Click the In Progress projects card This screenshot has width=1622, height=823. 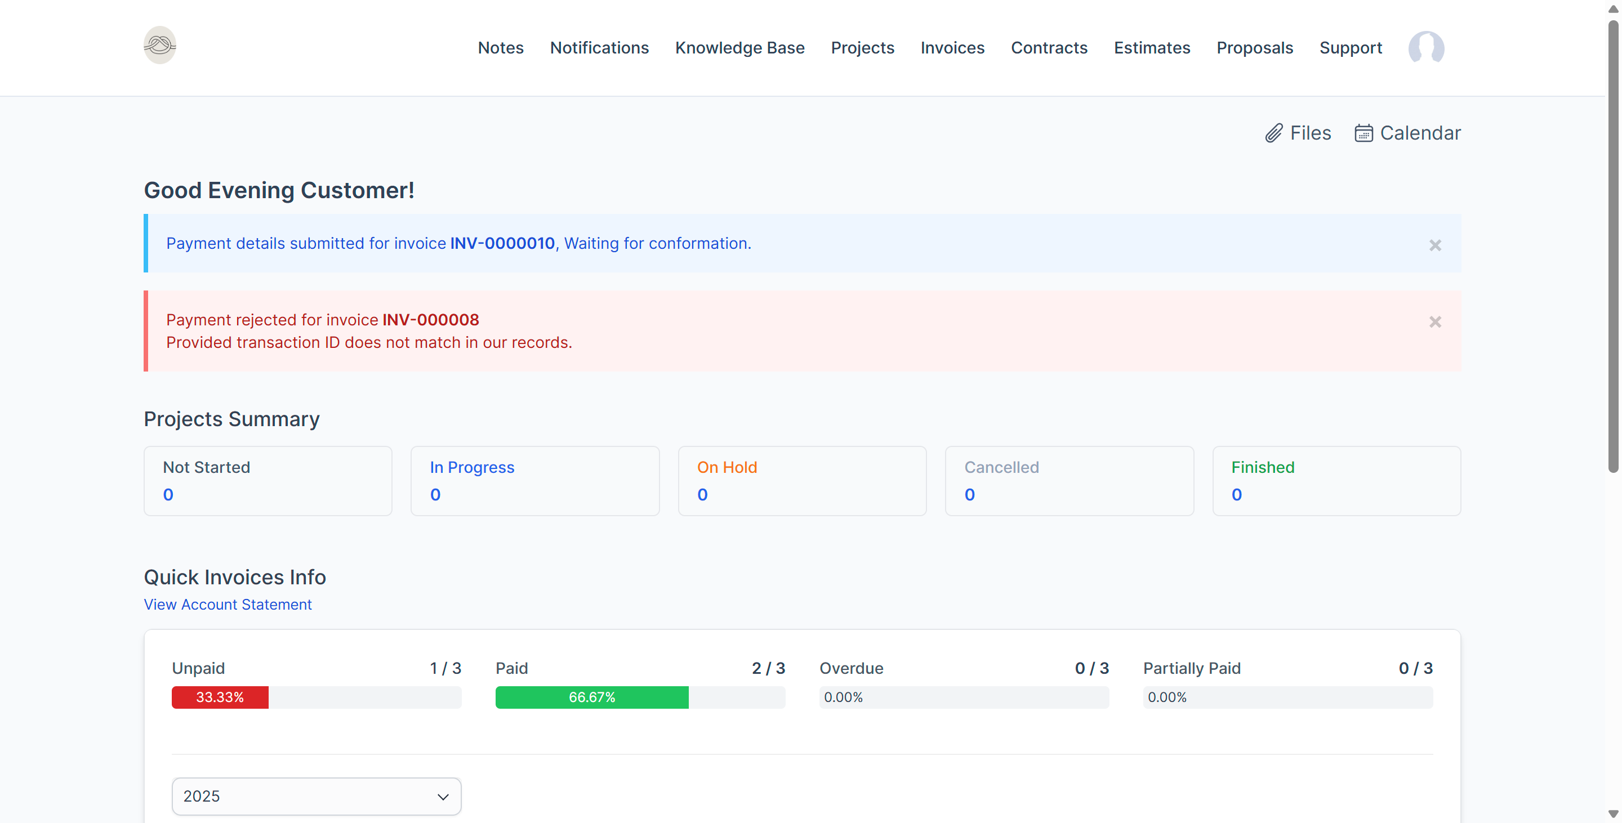click(534, 481)
